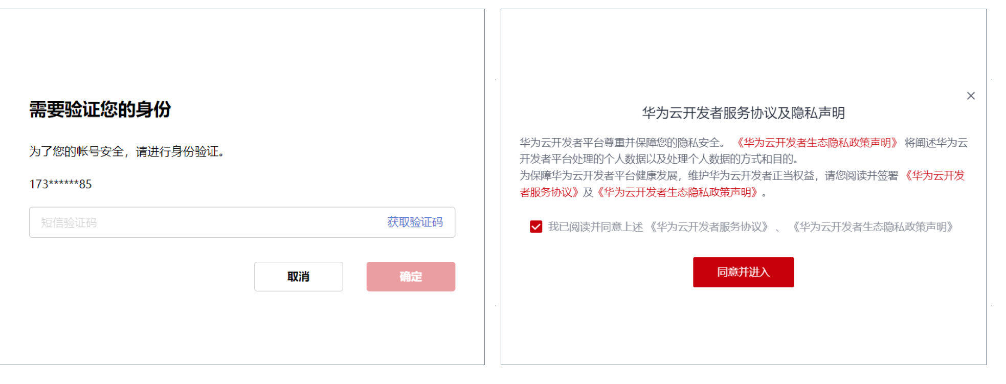1006x384 pixels.
Task: Confirm with the 确定 button
Action: tap(410, 277)
